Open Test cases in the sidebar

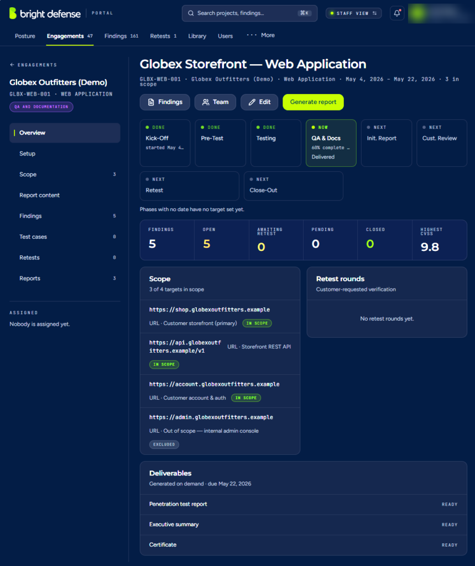[65, 237]
